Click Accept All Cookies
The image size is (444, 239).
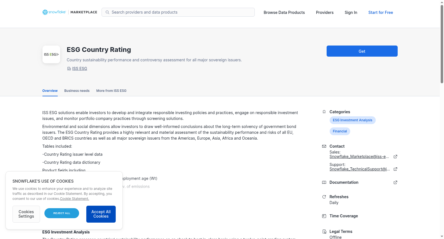click(101, 214)
